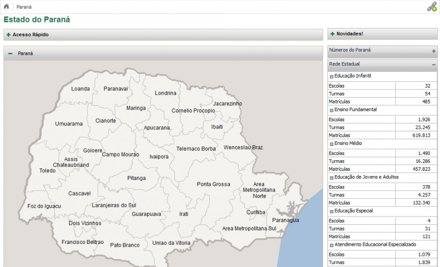The width and height of the screenshot is (440, 267).
Task: Click the green link icon top right
Action: pyautogui.click(x=431, y=7)
